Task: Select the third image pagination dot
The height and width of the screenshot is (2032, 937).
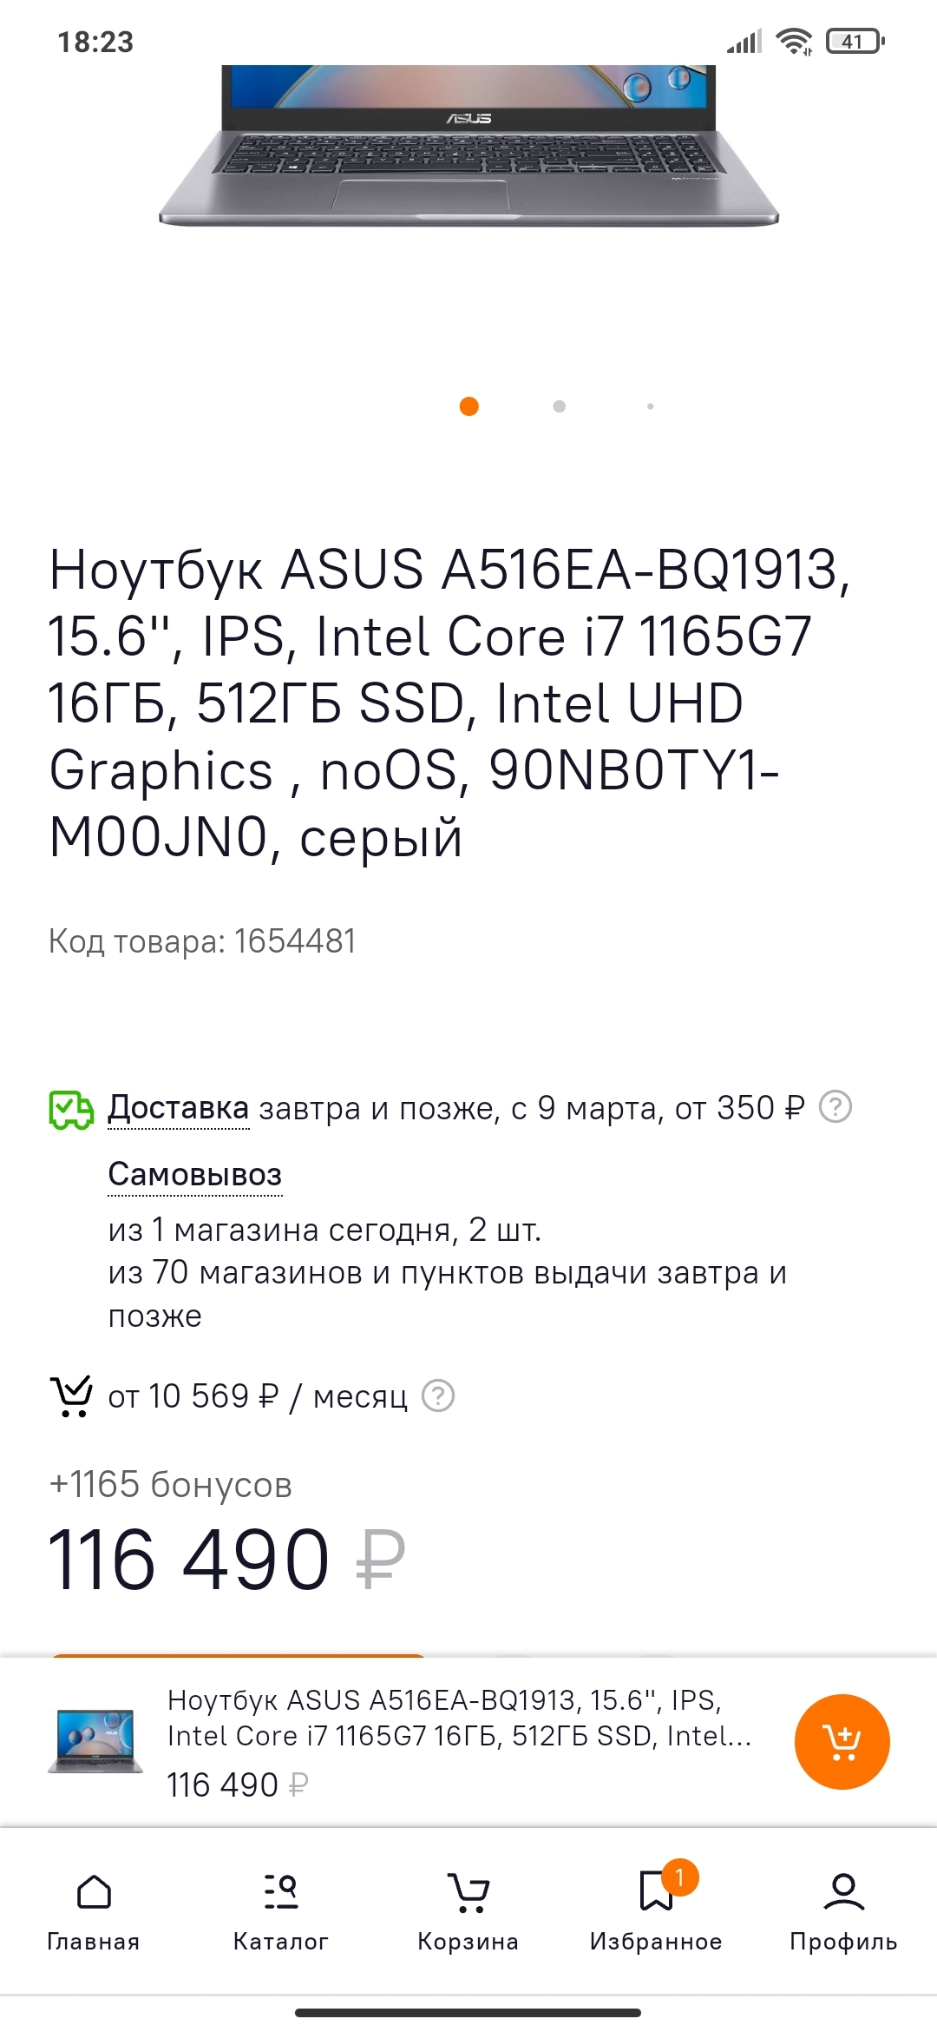Action: (x=651, y=406)
